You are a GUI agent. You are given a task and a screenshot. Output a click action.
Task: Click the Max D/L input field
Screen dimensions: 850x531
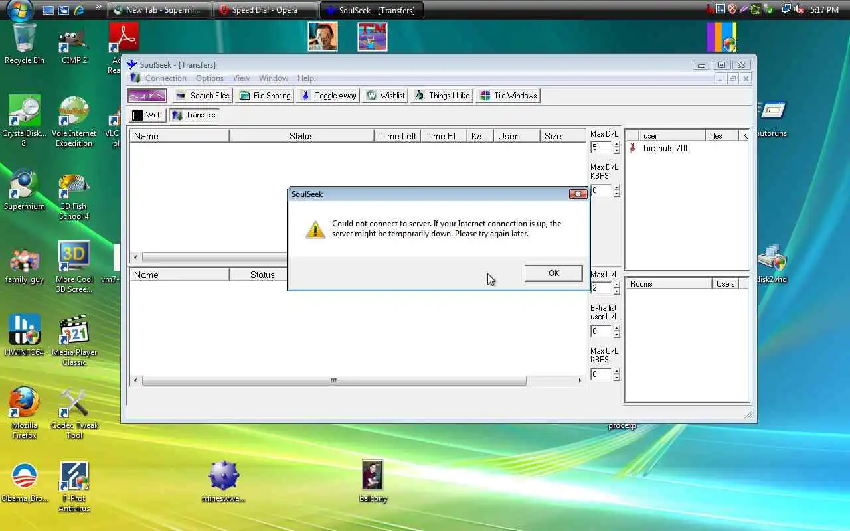point(601,148)
